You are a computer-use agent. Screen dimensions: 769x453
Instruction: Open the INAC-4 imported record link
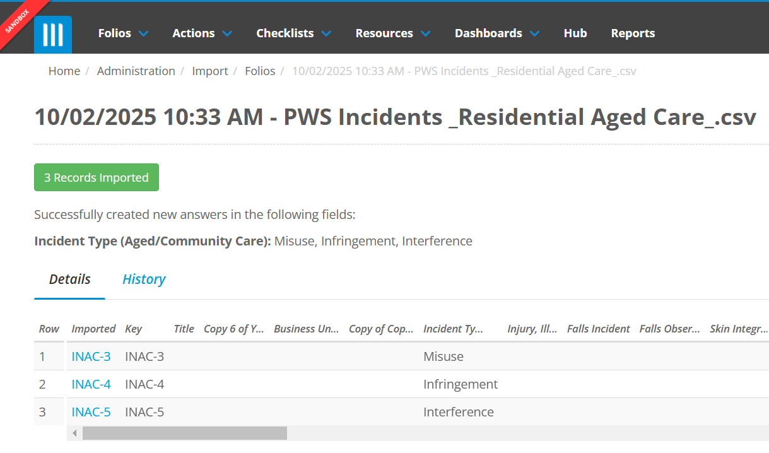(91, 384)
